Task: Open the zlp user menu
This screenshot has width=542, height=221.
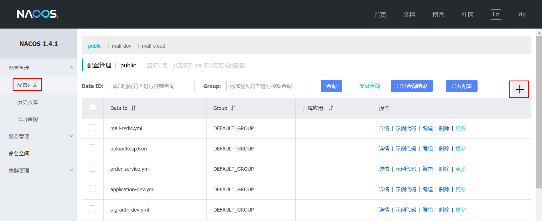Action: click(522, 15)
